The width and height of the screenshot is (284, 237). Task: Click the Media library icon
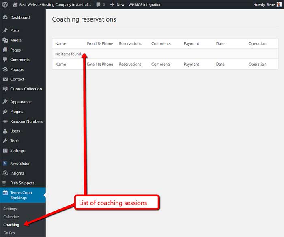(5, 40)
